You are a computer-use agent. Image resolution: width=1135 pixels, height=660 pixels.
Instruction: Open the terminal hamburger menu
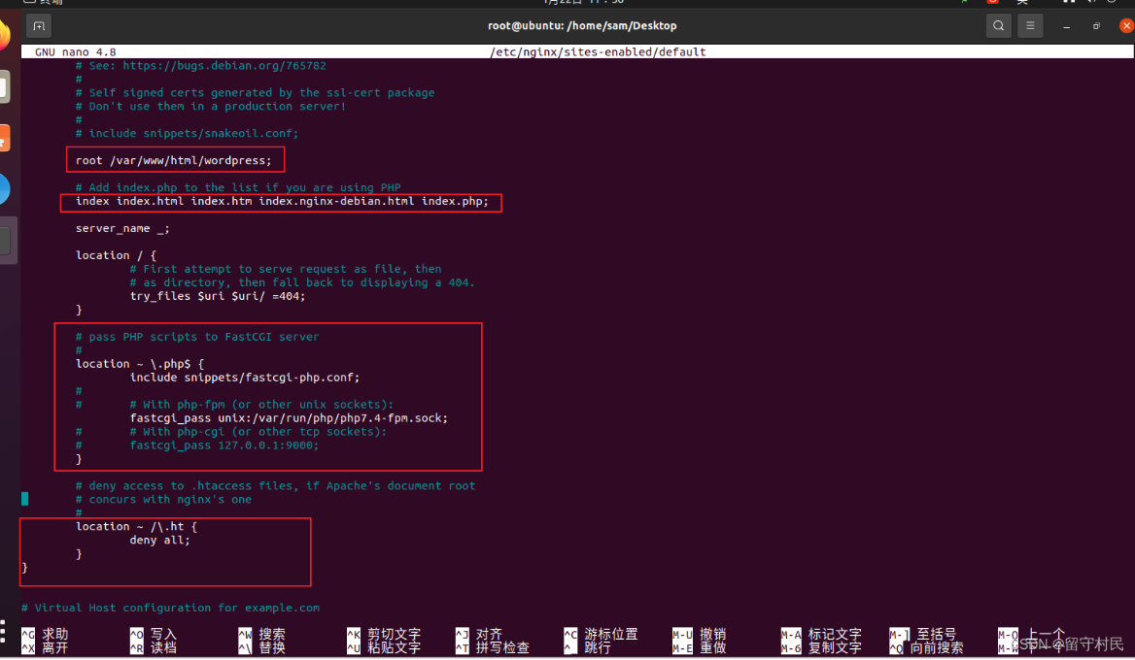(x=1030, y=26)
